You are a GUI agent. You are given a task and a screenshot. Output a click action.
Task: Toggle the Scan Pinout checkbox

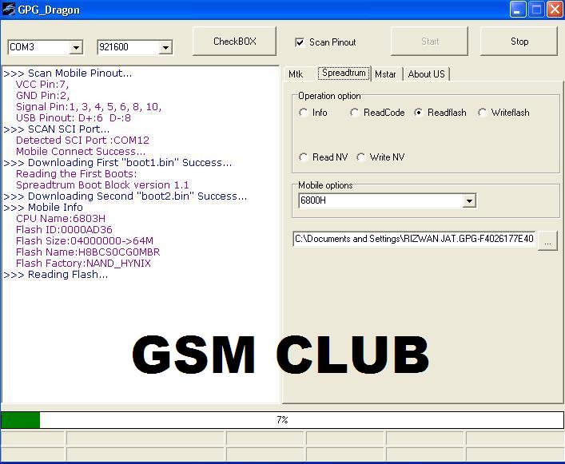click(x=300, y=42)
